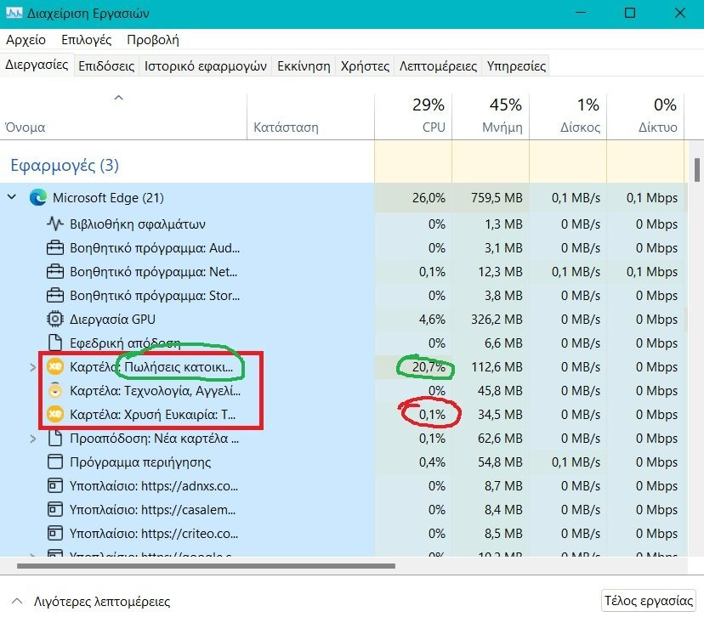Click briefcase icon of Βοηθητικό πρόγραμμα: Stor...

(x=54, y=295)
